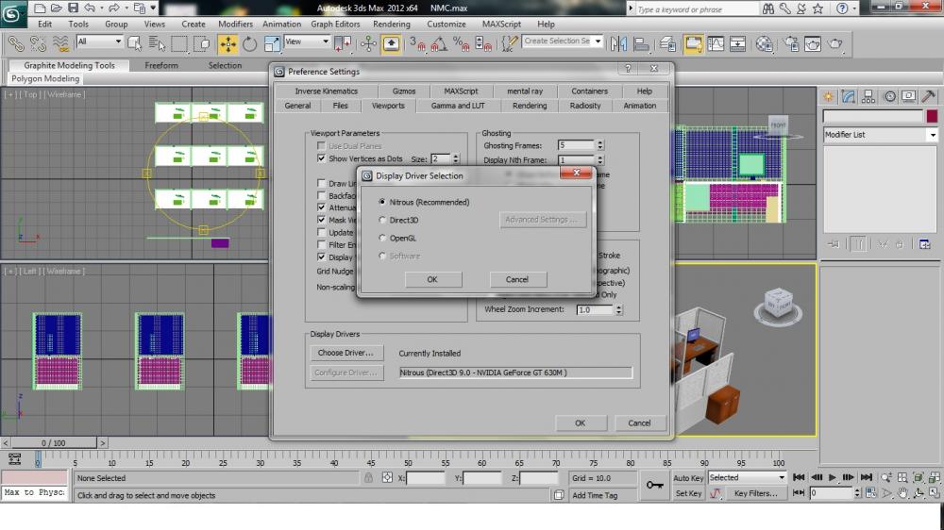Open Render Setup teapot icon
This screenshot has width=944, height=530.
click(x=791, y=43)
